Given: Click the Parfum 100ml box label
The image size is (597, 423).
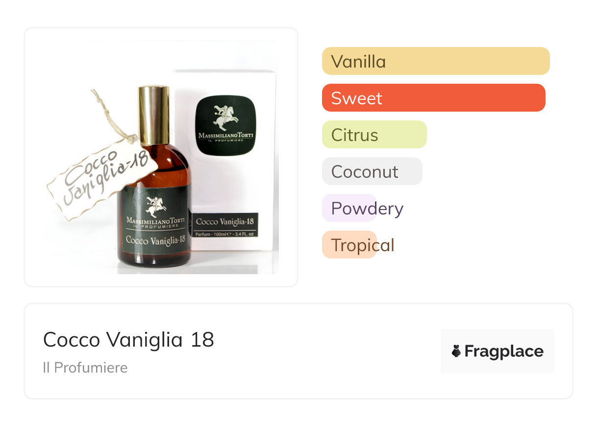Looking at the screenshot, I should click(225, 235).
